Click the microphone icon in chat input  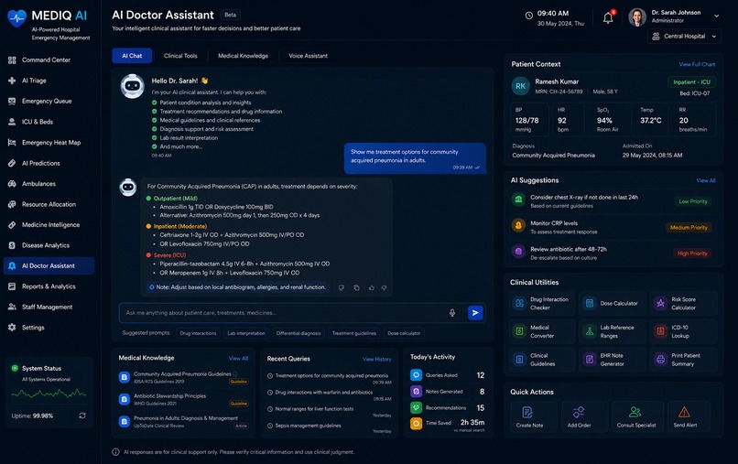click(x=451, y=313)
